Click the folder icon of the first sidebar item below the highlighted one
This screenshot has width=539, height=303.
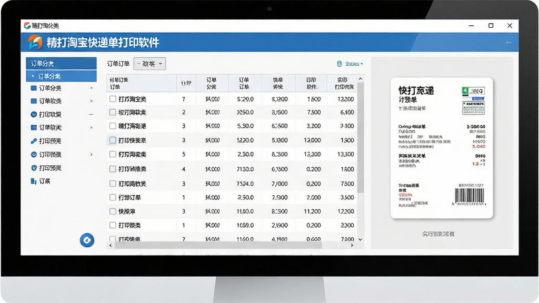tap(34, 88)
